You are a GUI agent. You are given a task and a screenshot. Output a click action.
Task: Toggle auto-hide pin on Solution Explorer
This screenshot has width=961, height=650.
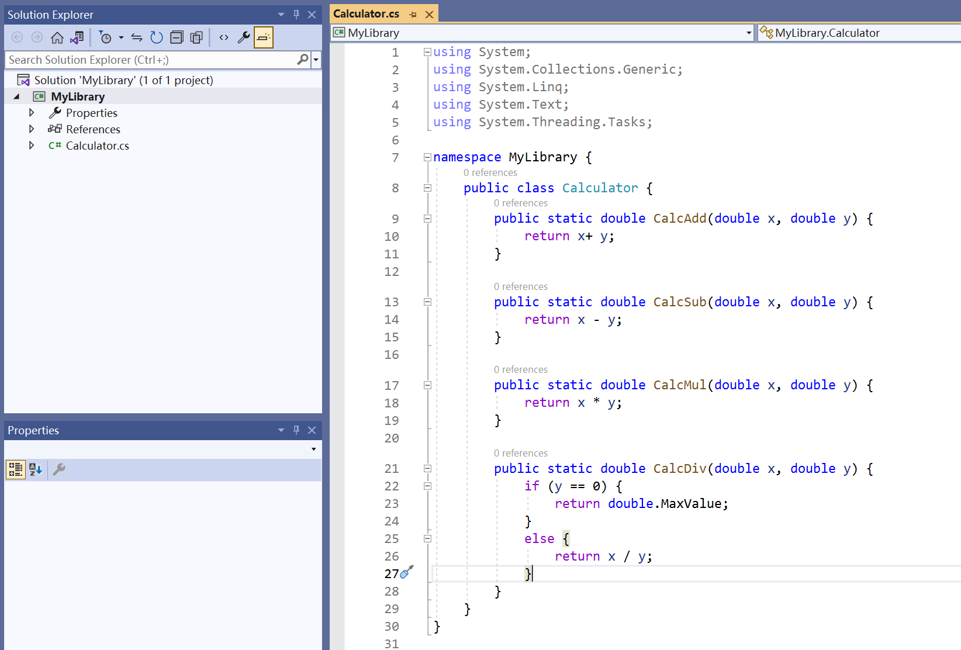(x=296, y=15)
